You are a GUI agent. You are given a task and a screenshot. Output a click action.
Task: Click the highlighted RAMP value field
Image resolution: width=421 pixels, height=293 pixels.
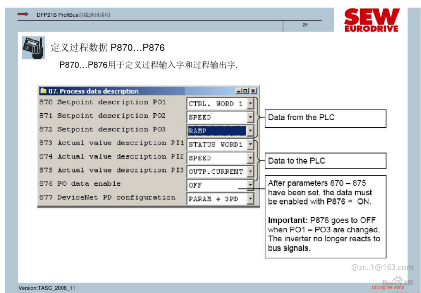point(217,131)
